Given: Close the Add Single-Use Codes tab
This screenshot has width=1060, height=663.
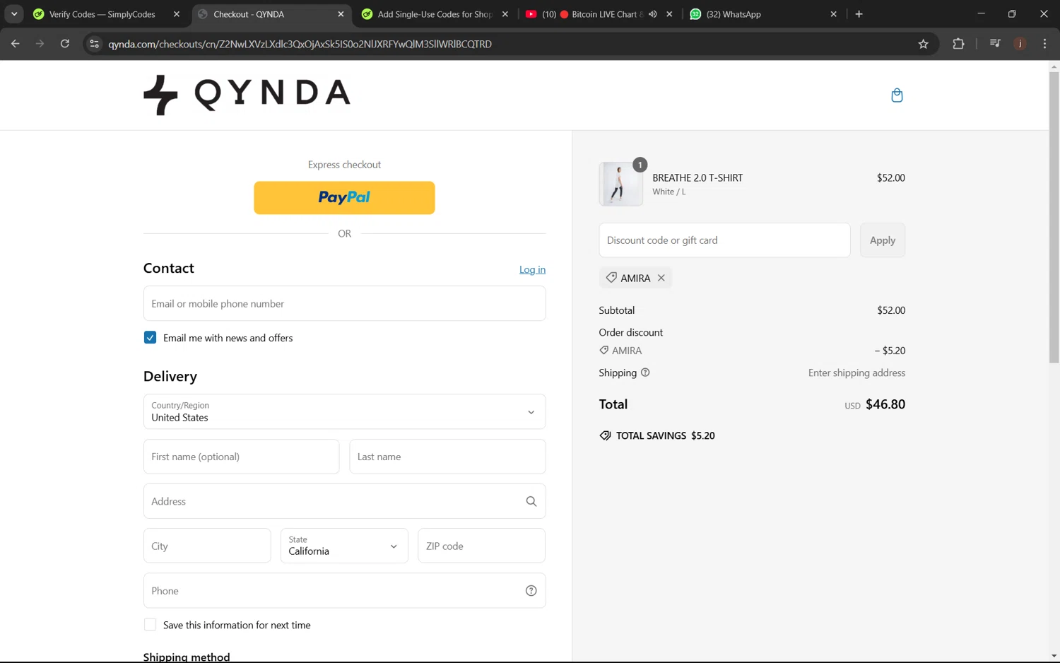Looking at the screenshot, I should point(505,14).
